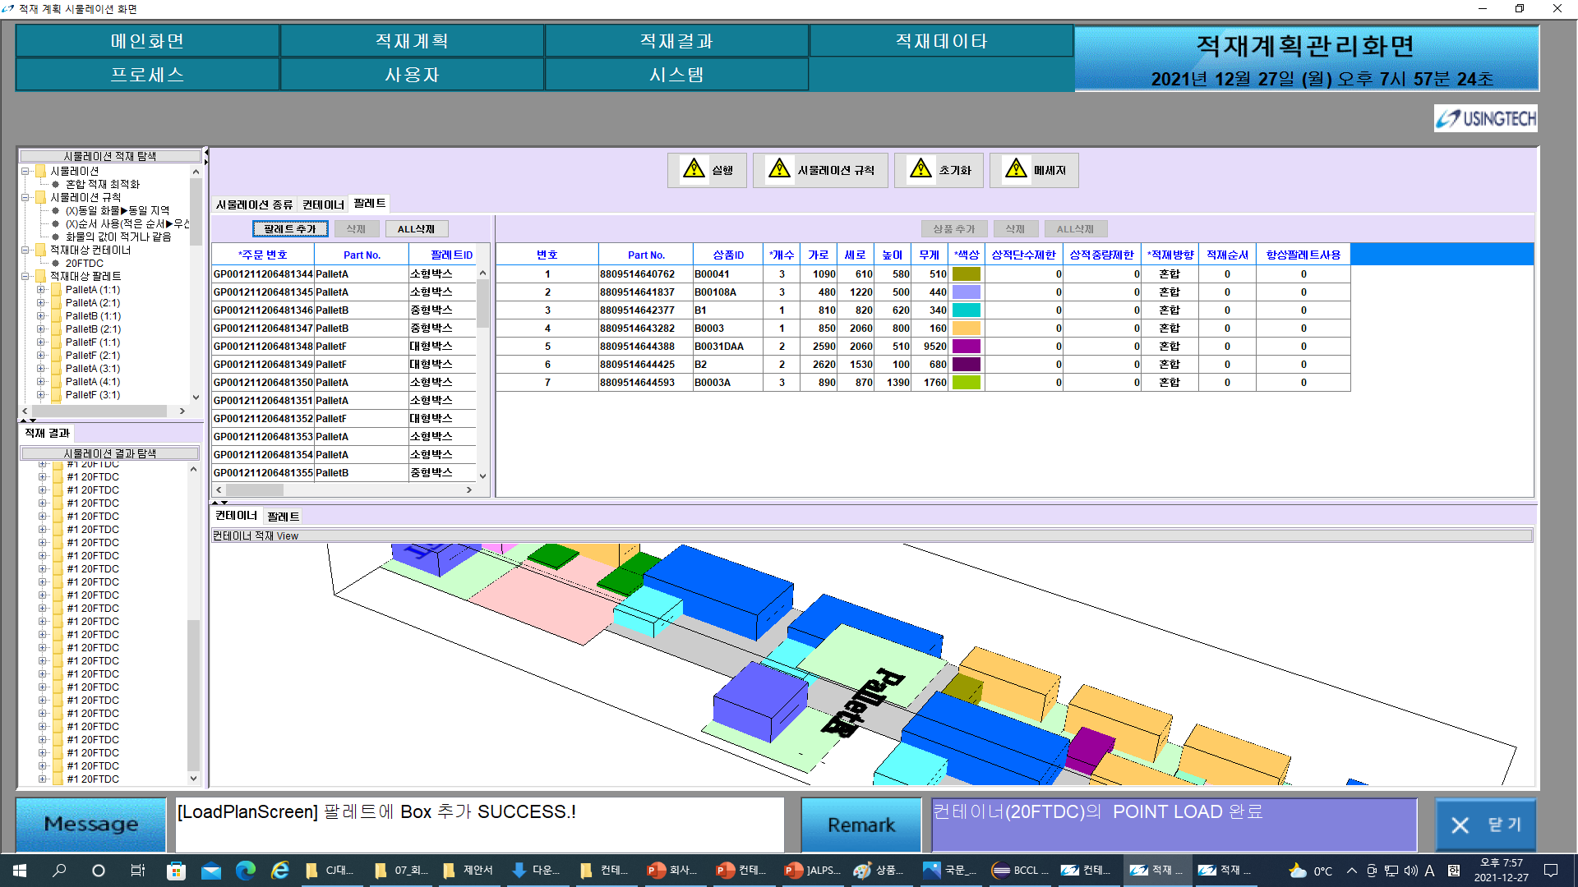Expand the PalletA (1:1) node
The height and width of the screenshot is (887, 1578).
(41, 289)
